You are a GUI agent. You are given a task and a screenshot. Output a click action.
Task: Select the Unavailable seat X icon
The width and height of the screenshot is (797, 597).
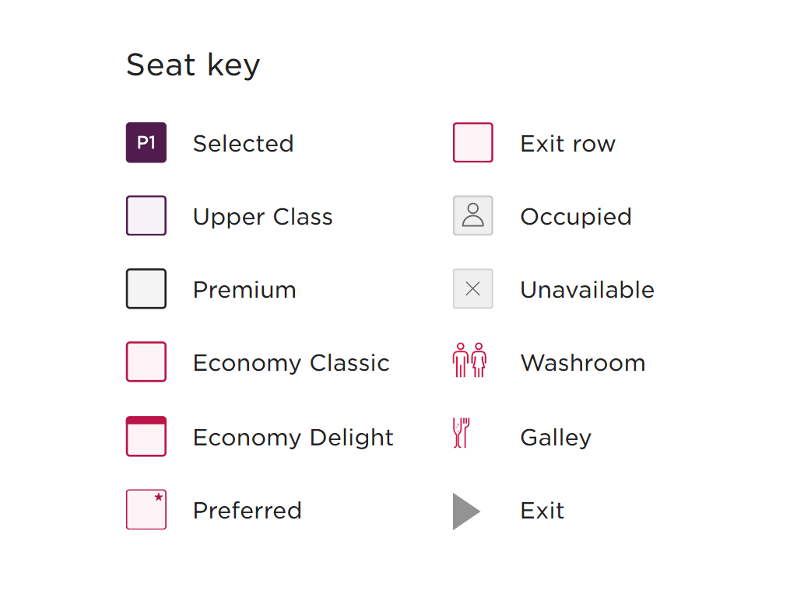pyautogui.click(x=472, y=288)
